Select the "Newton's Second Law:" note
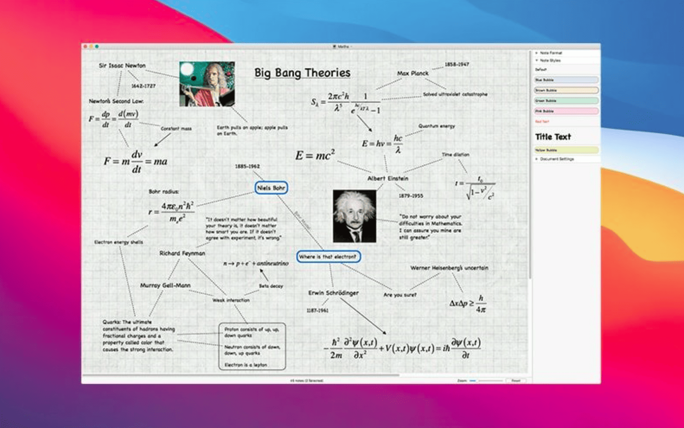684x428 pixels. click(x=116, y=101)
